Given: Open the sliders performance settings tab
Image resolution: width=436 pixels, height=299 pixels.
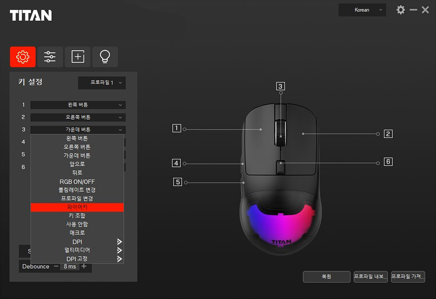Looking at the screenshot, I should pos(50,57).
